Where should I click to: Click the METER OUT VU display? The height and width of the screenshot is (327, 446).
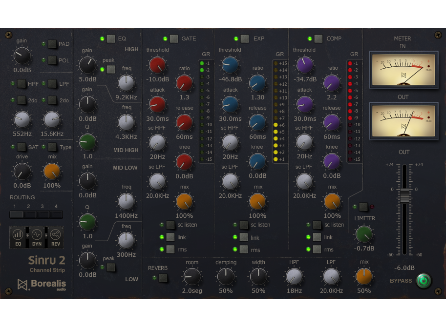pyautogui.click(x=404, y=121)
